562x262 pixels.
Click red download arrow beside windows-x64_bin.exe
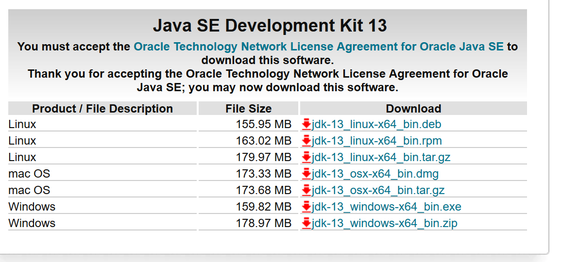point(306,207)
